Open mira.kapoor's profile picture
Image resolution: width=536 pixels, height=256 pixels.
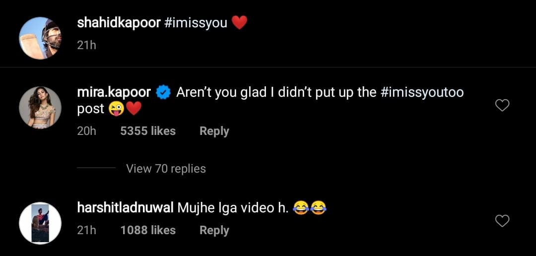[x=40, y=108]
